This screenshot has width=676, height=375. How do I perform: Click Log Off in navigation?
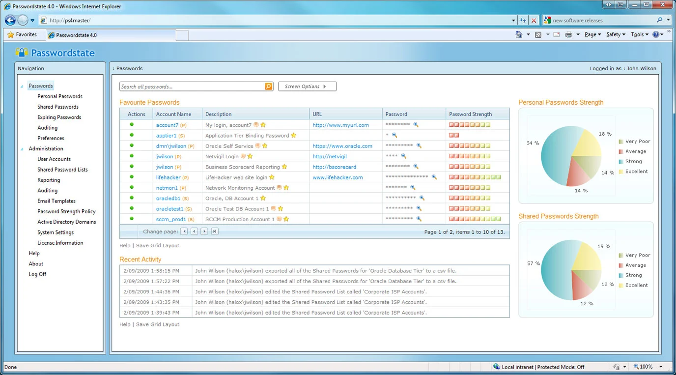(x=37, y=274)
